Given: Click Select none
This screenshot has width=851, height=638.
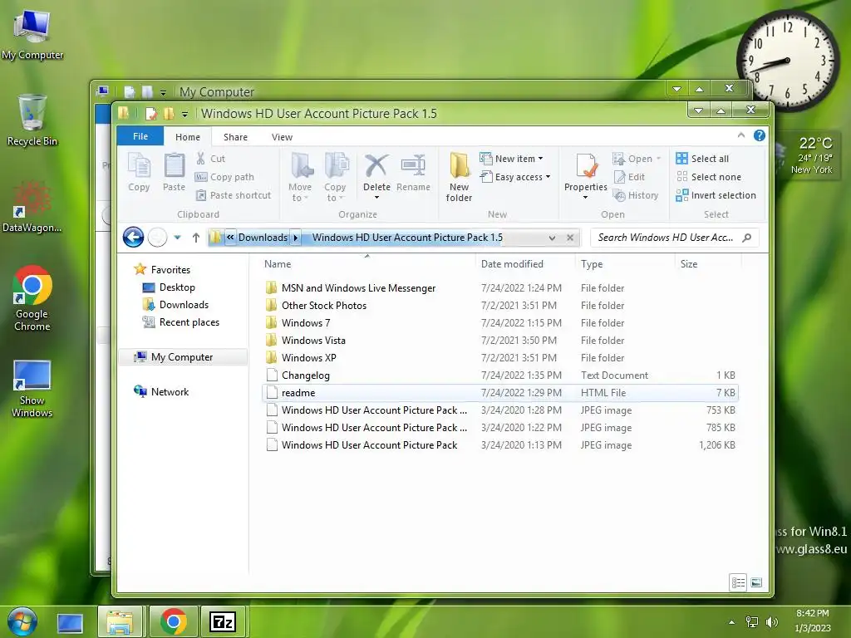Looking at the screenshot, I should tap(708, 177).
